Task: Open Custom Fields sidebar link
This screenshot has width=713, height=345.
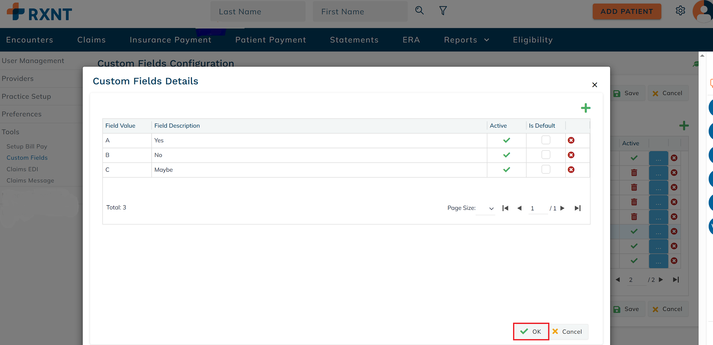Action: [x=27, y=158]
